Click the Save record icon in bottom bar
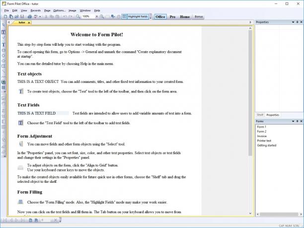 36,220
